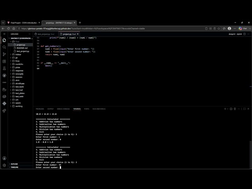Go back in the browser
The height and width of the screenshot is (189, 252).
(x=3, y=28)
